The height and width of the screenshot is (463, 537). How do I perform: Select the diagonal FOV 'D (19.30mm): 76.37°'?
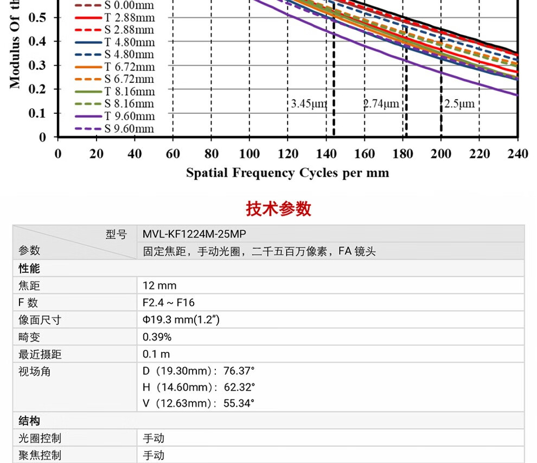click(199, 371)
